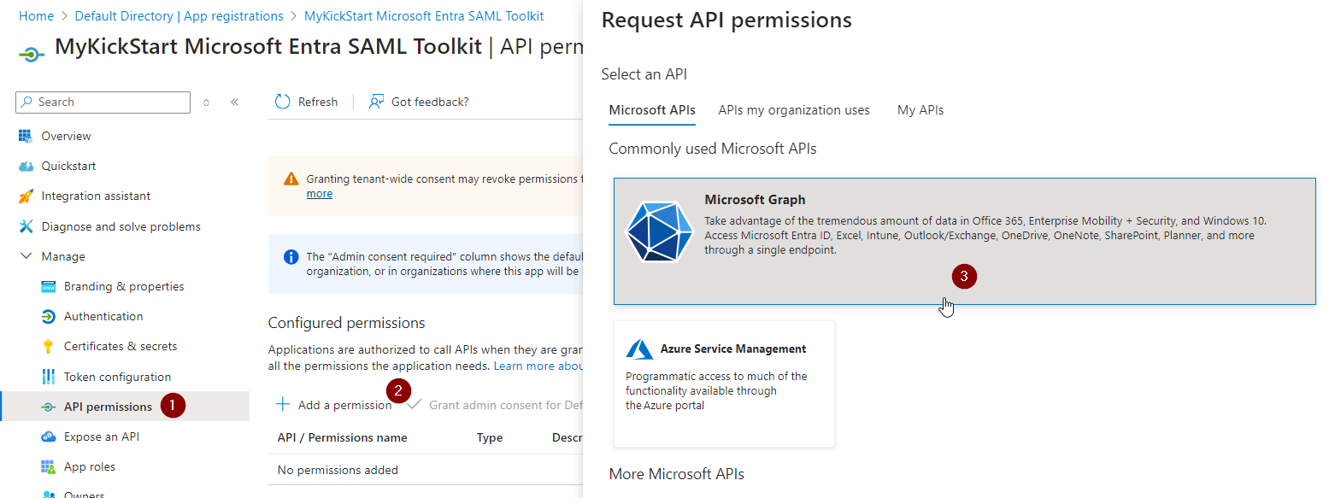Select Diagnose and solve problems
The image size is (1329, 498).
[121, 226]
